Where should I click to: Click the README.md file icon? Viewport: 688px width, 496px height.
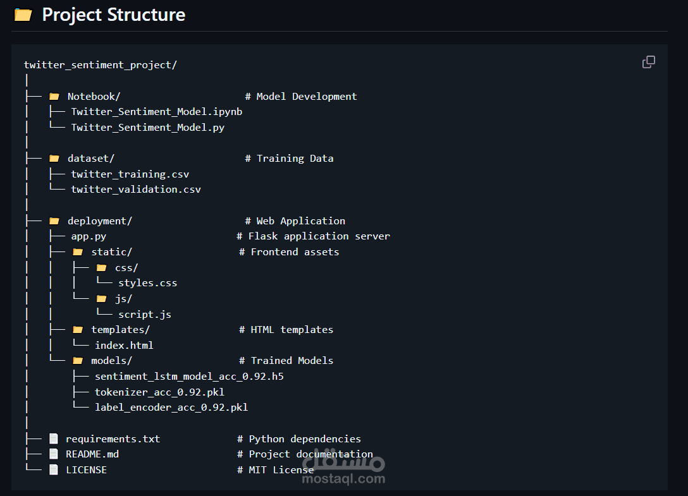(54, 454)
